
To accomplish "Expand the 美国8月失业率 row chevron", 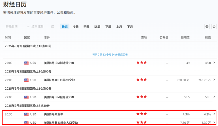I will pos(214,114).
